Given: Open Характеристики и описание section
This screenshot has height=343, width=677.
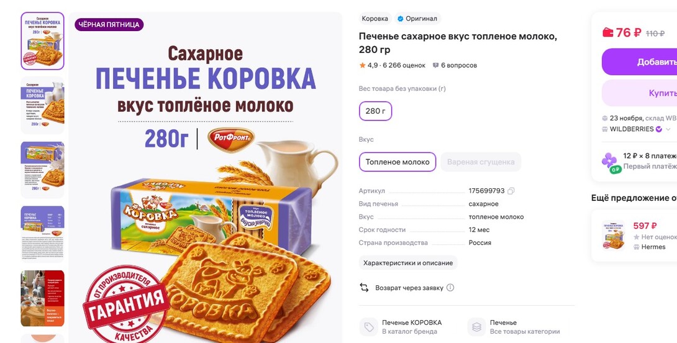Looking at the screenshot, I should (408, 263).
